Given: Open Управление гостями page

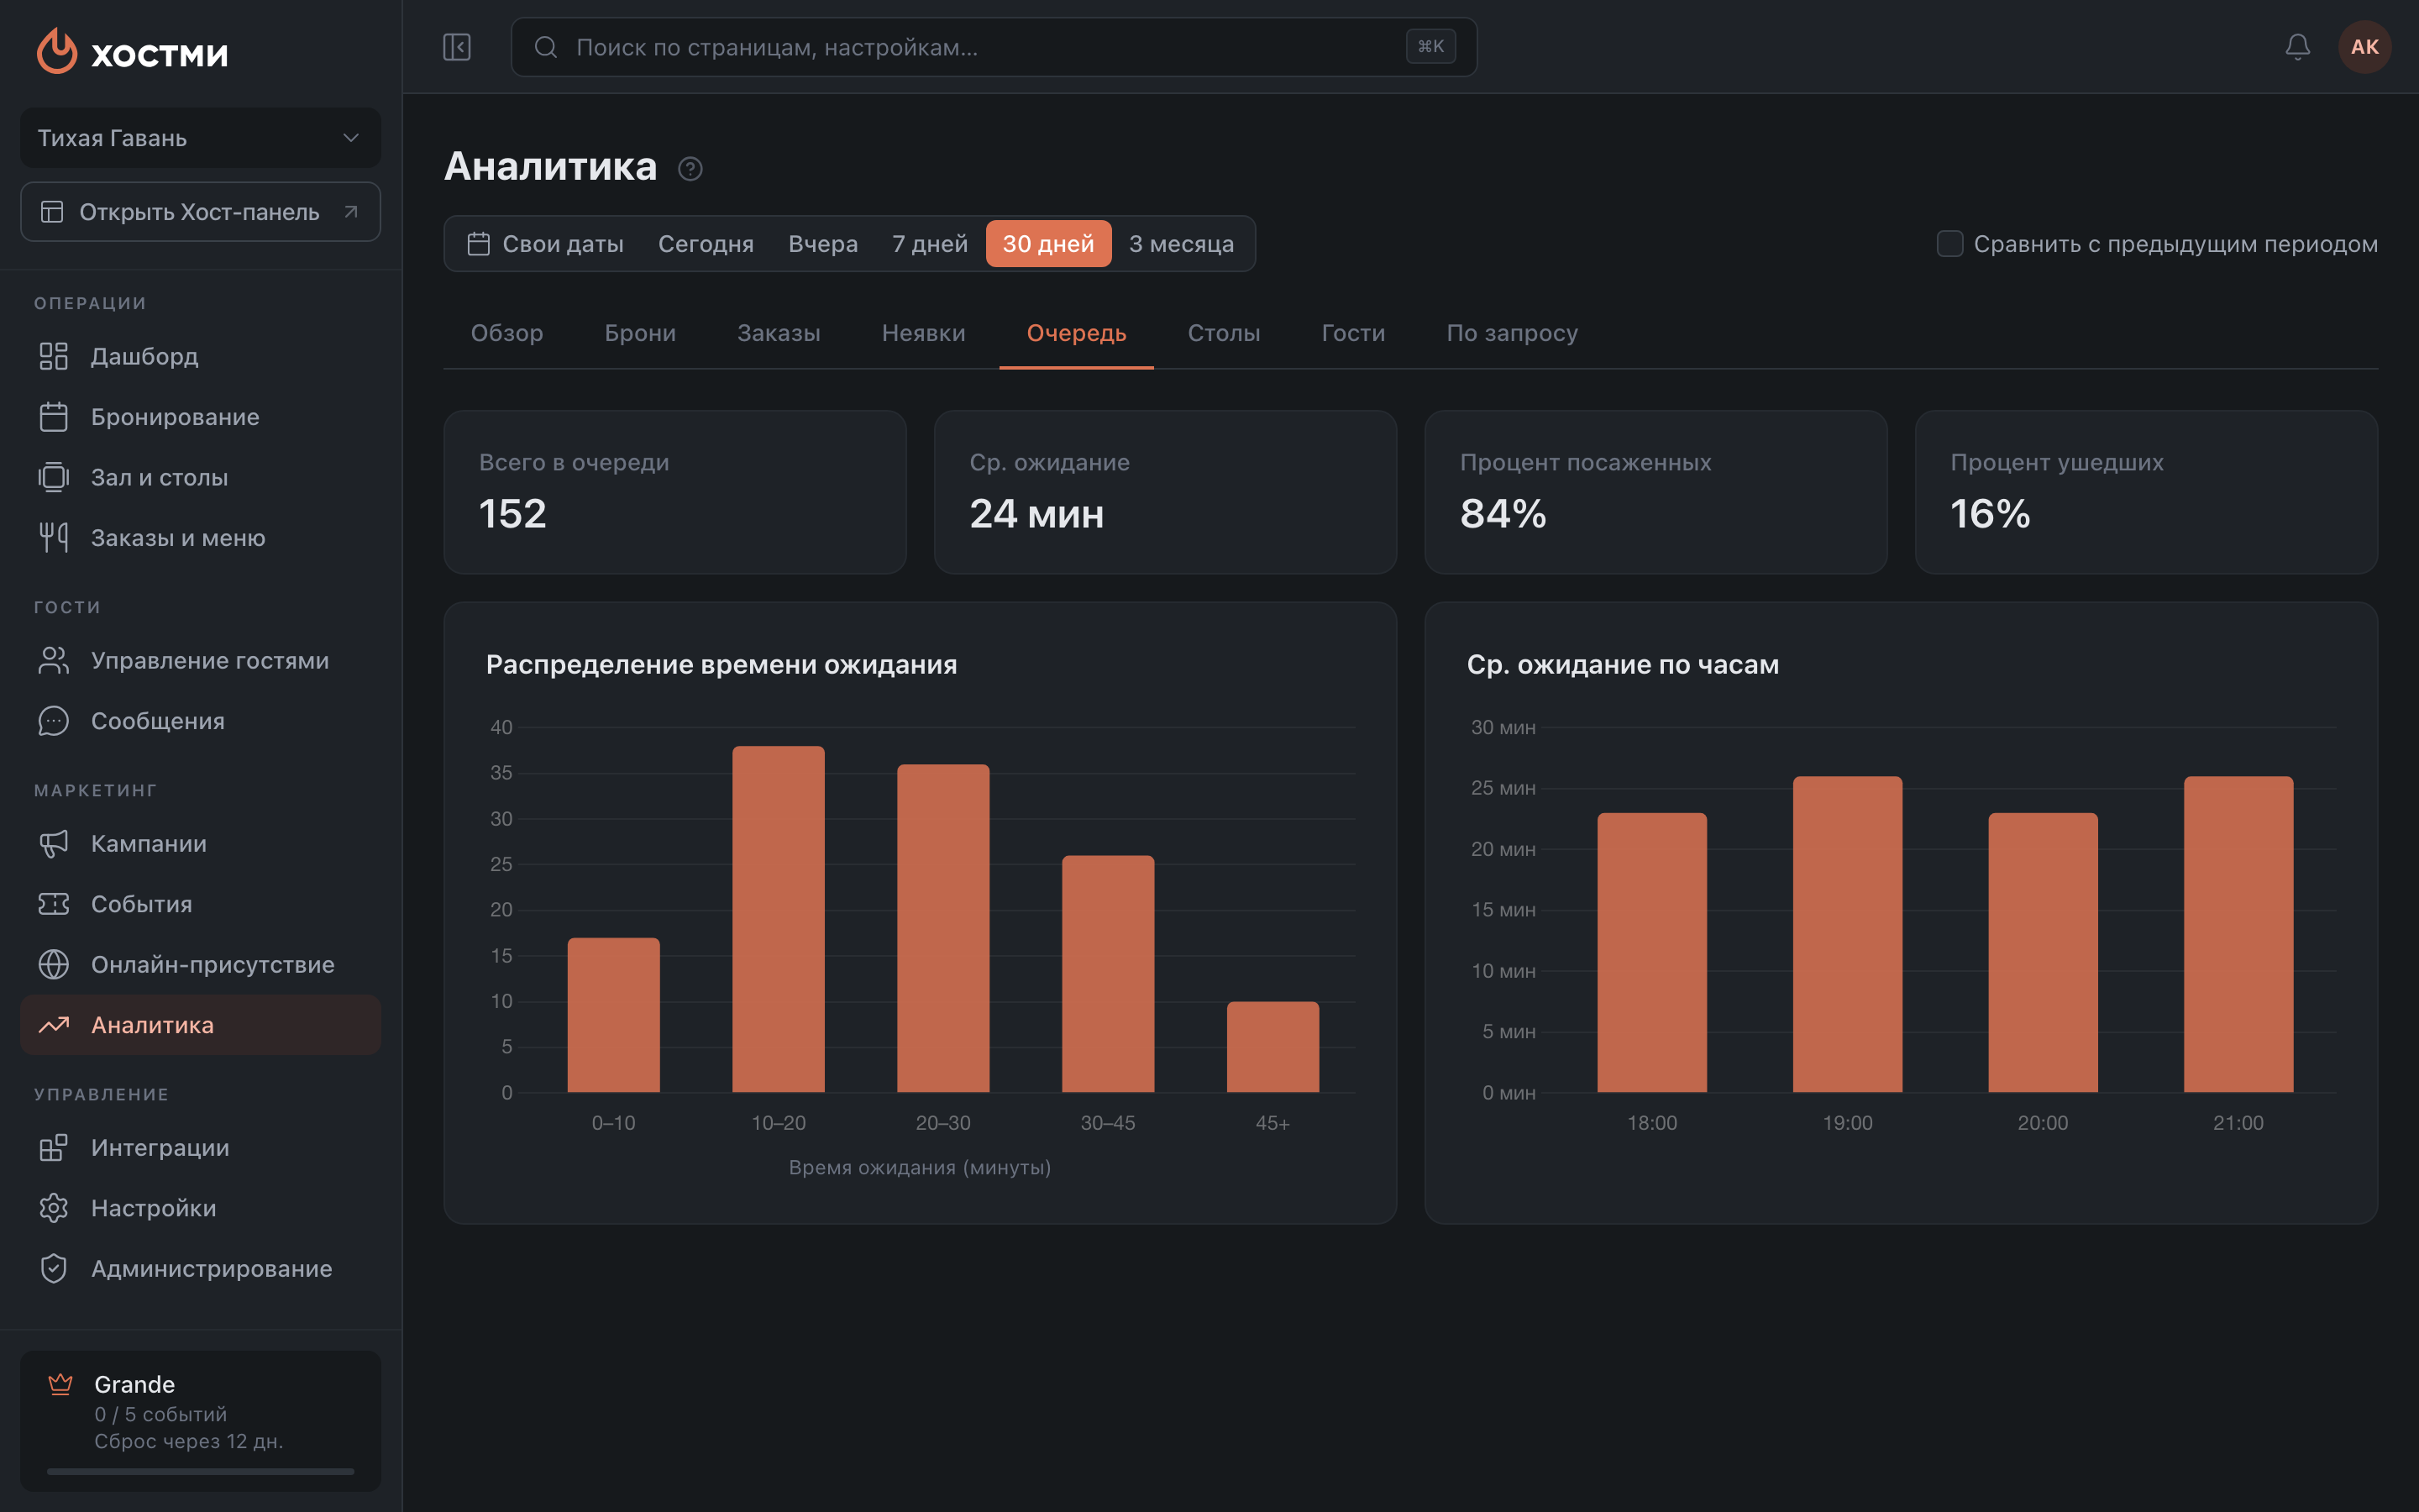Looking at the screenshot, I should coord(201,660).
